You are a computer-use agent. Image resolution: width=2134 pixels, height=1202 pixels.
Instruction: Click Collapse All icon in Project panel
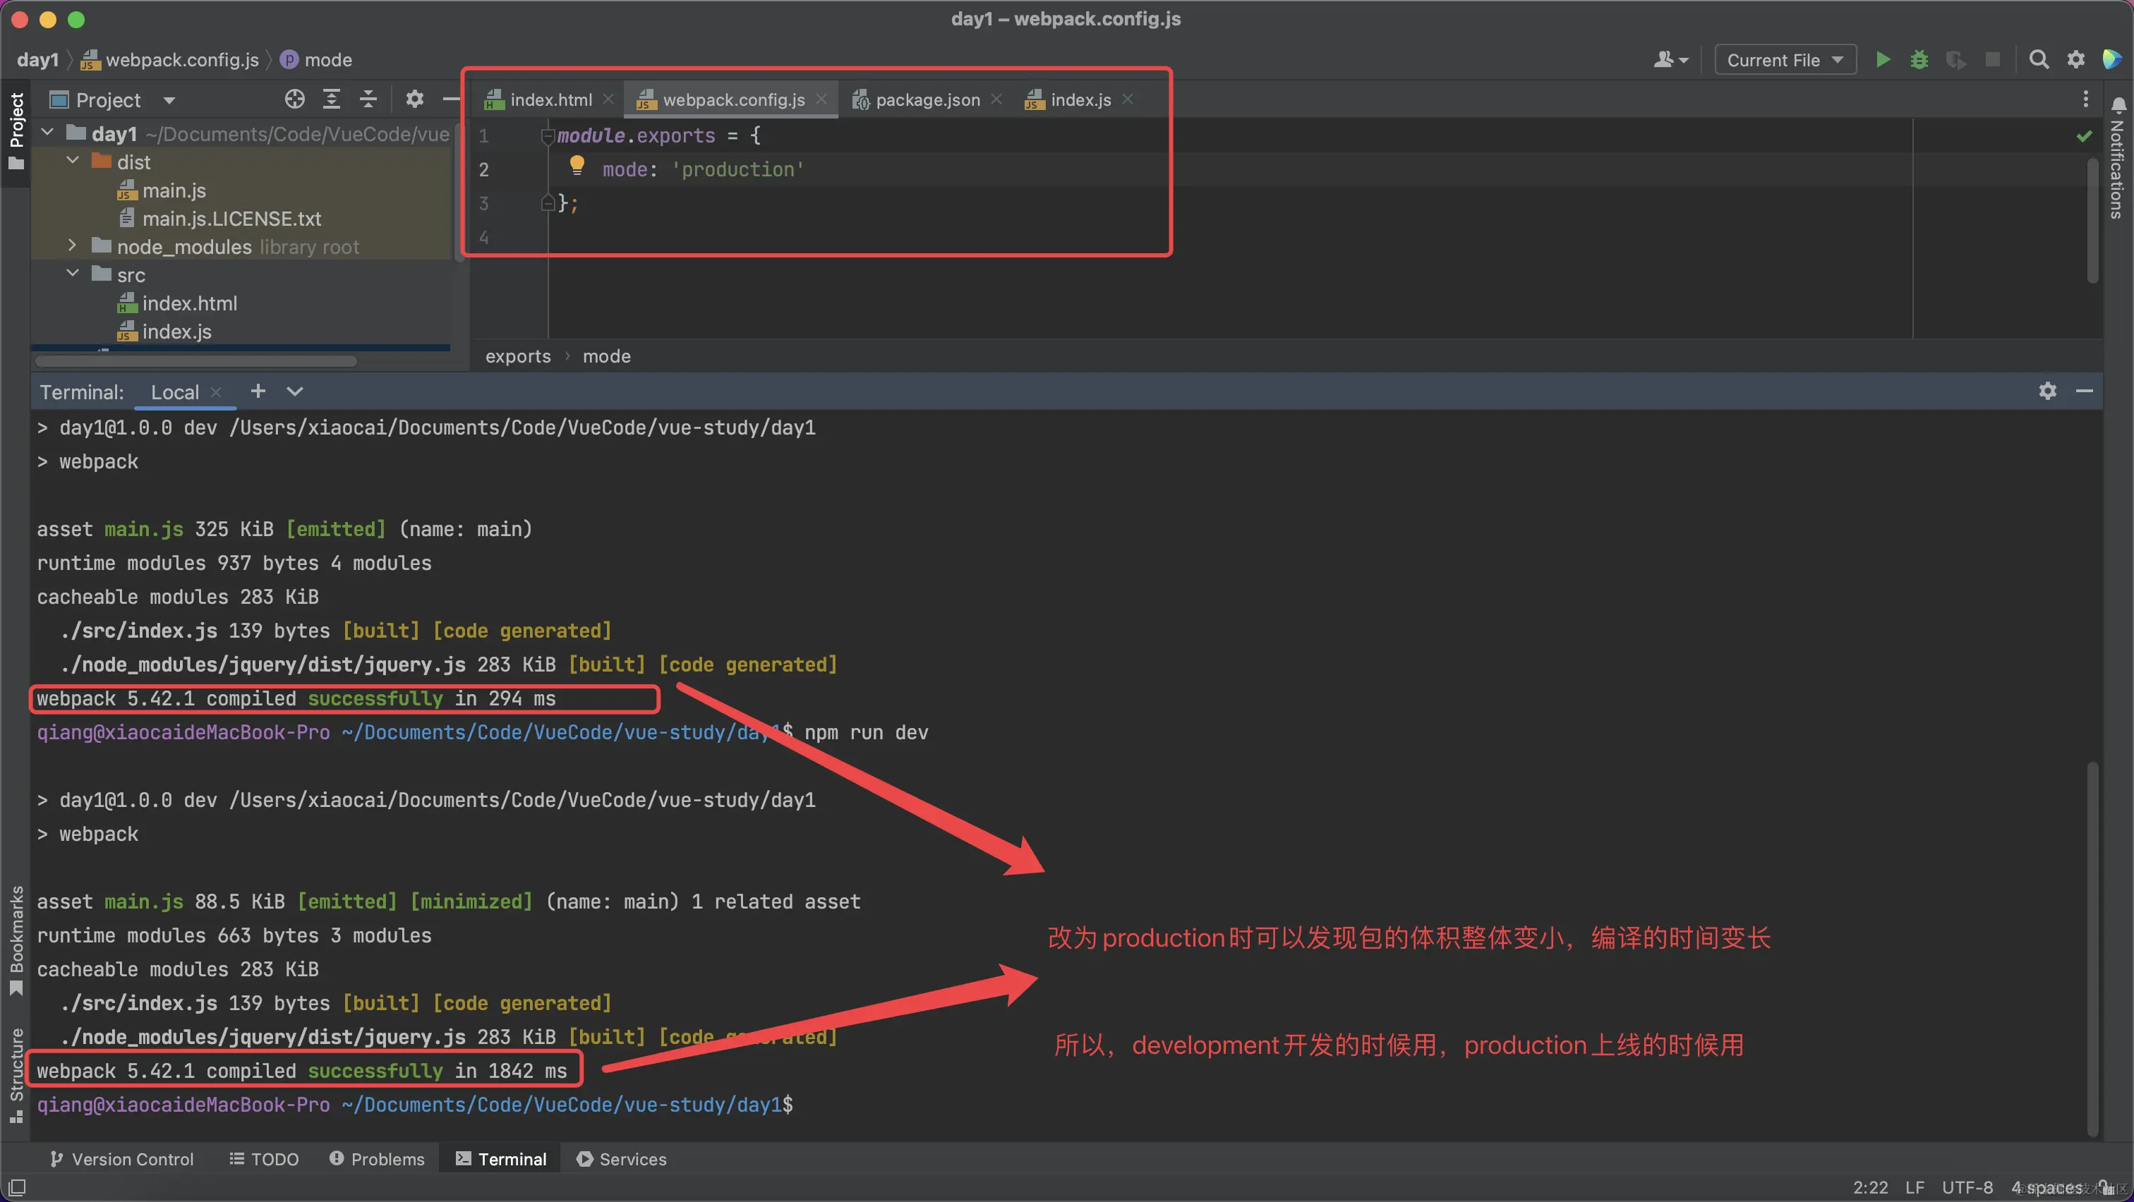pos(368,100)
